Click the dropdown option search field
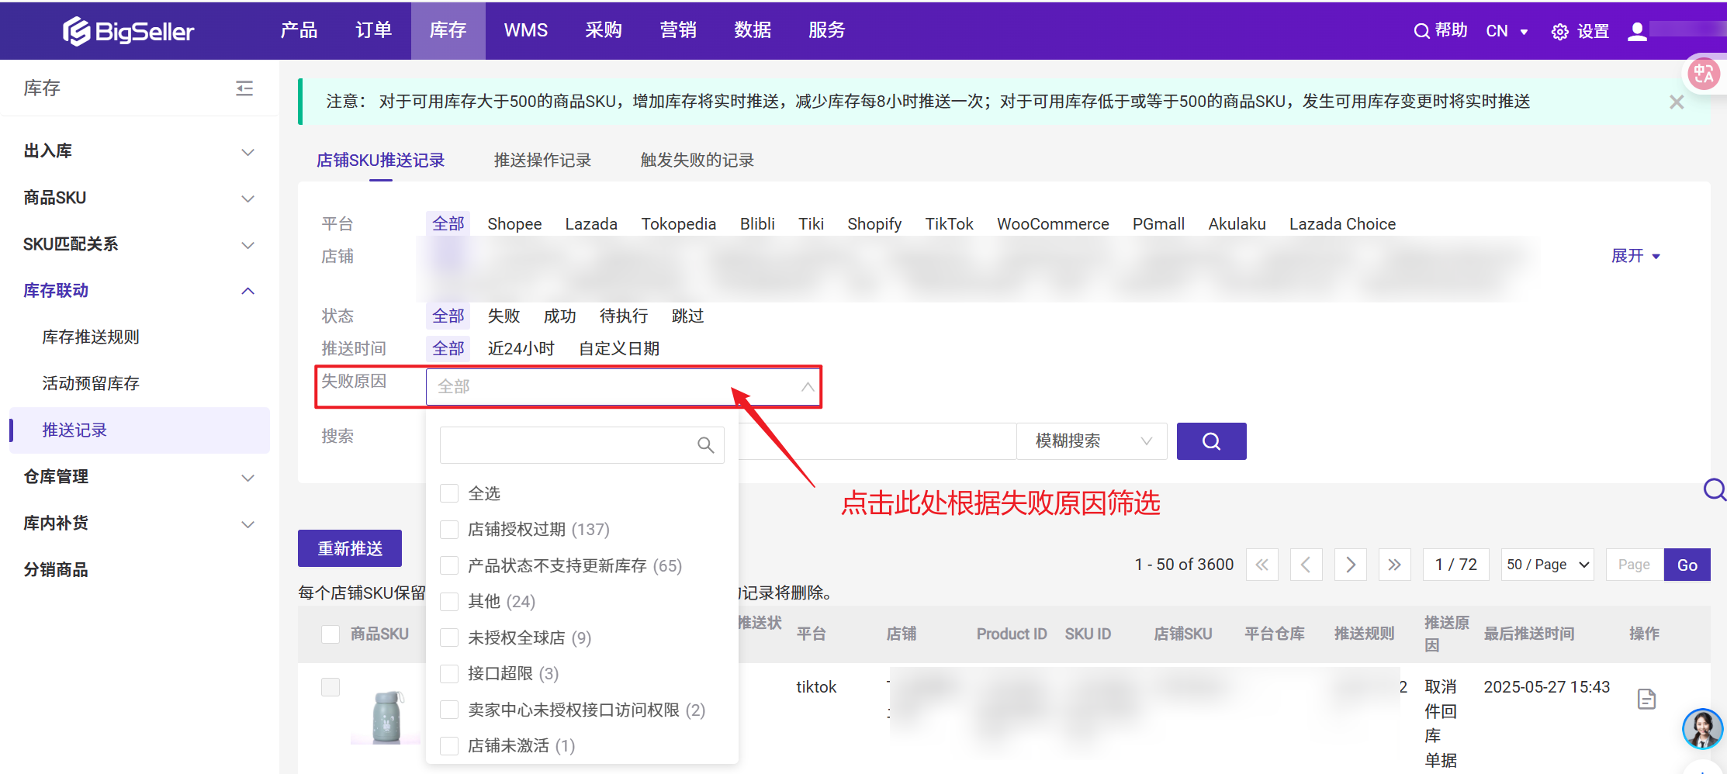The image size is (1727, 774). tap(582, 445)
